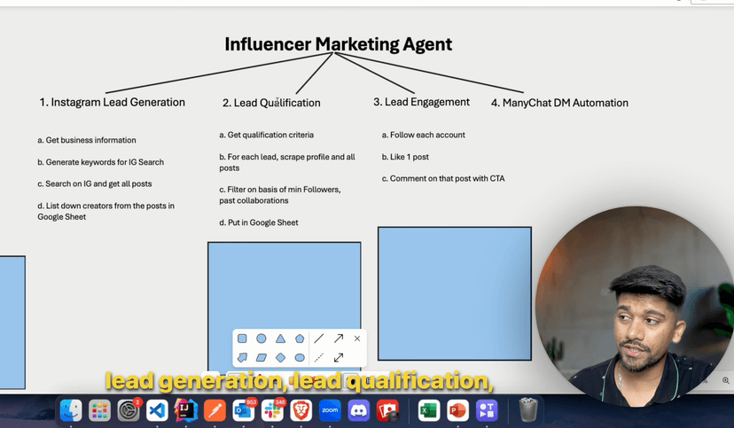Pick the pentagon shape

pyautogui.click(x=300, y=339)
